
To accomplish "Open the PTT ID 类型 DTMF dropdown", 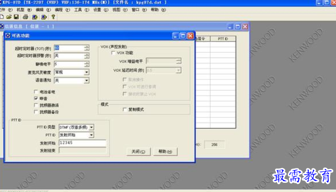I will click(x=92, y=127).
